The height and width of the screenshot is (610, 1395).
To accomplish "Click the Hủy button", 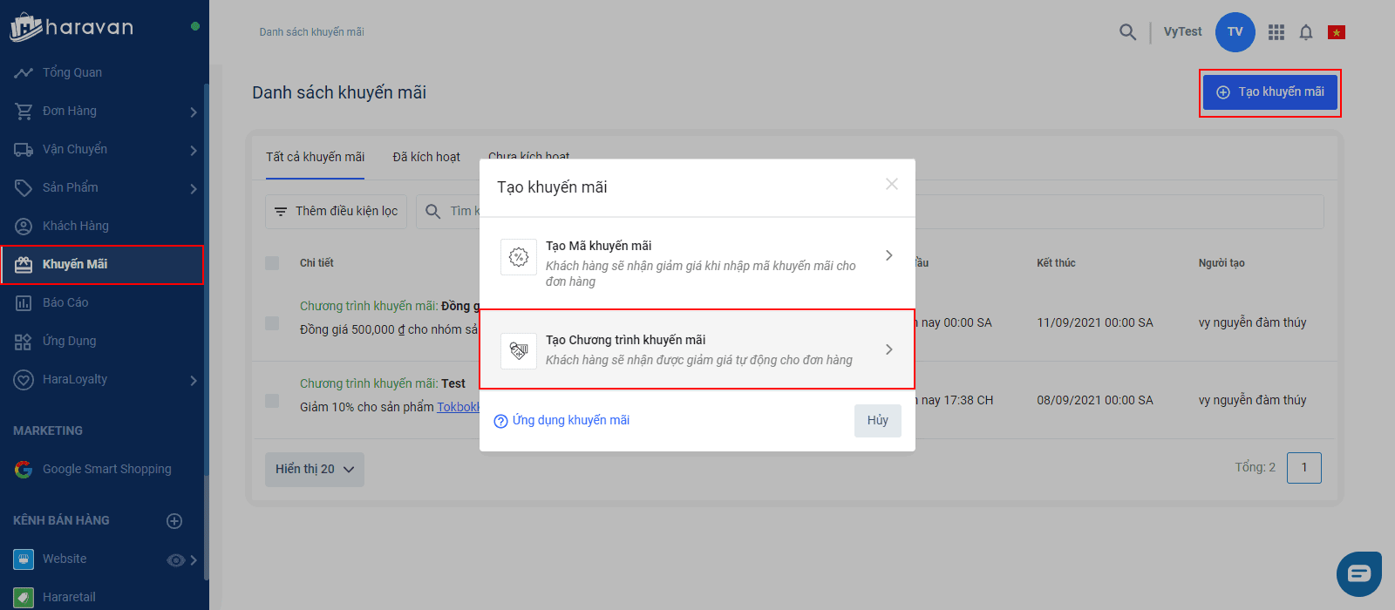I will 878,420.
